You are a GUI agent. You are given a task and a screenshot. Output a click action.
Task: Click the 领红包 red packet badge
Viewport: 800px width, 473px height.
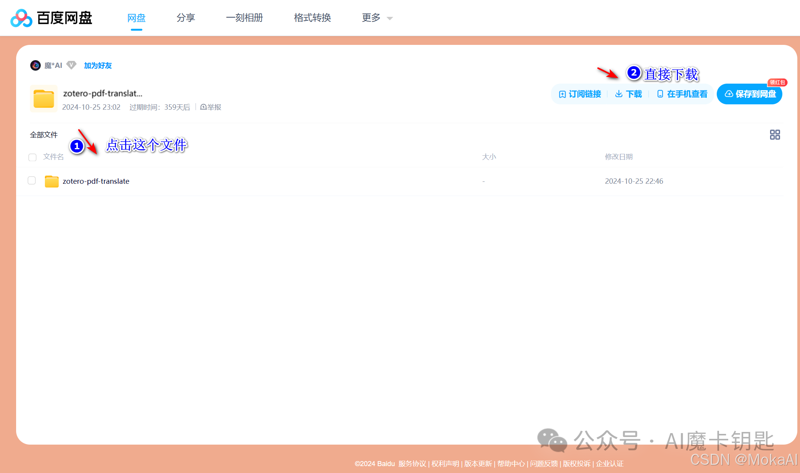pyautogui.click(x=777, y=82)
